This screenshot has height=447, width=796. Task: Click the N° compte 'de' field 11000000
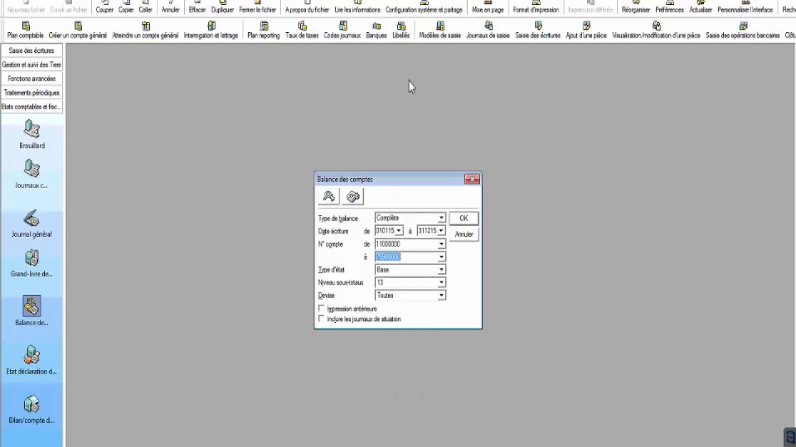point(406,244)
